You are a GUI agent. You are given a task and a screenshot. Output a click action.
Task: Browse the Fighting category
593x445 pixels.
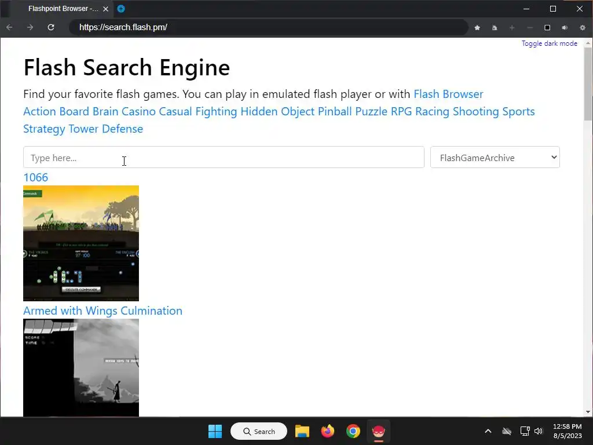(216, 111)
